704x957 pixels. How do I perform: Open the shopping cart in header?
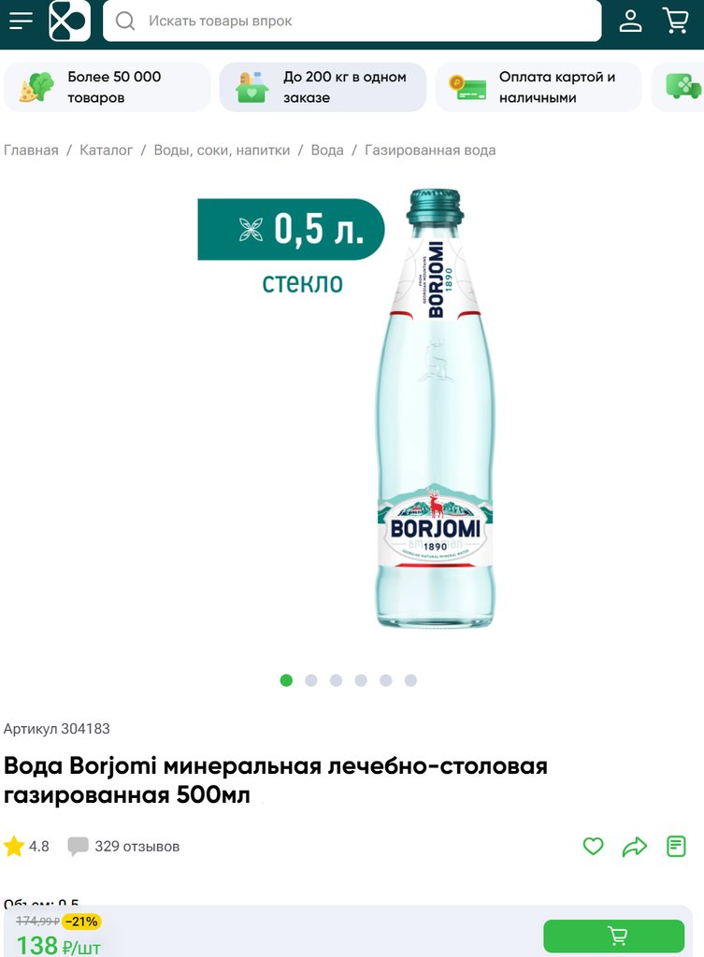[675, 21]
